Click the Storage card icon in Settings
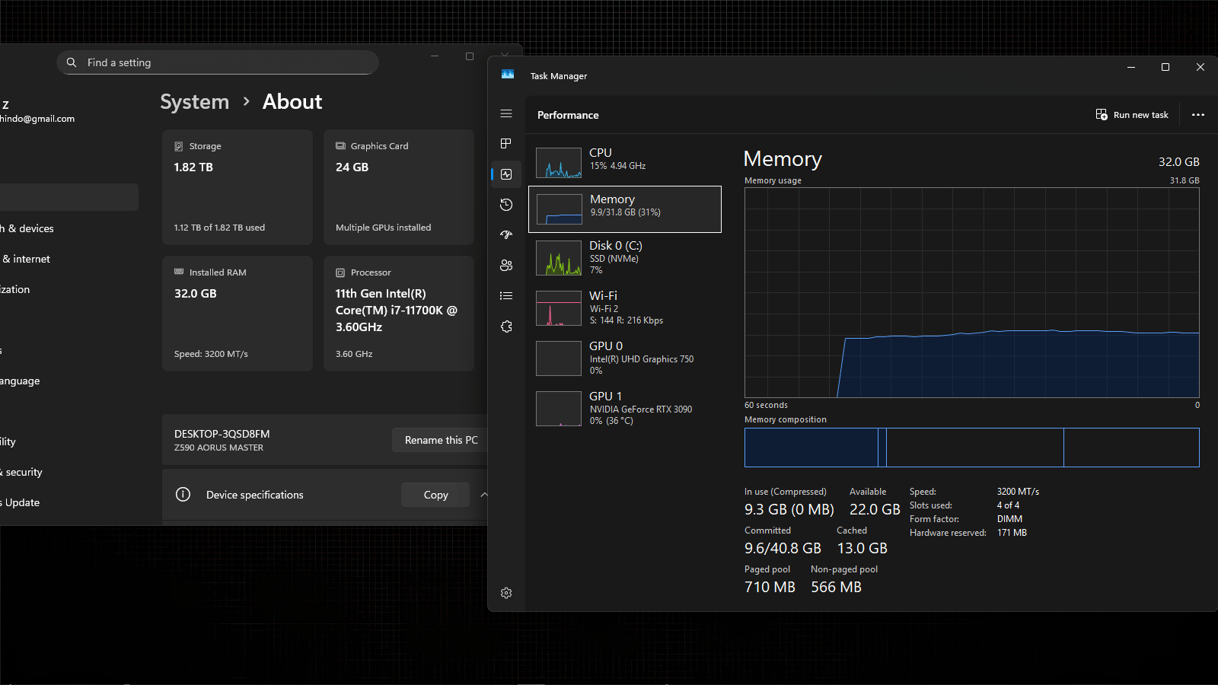Viewport: 1218px width, 685px height. click(179, 146)
